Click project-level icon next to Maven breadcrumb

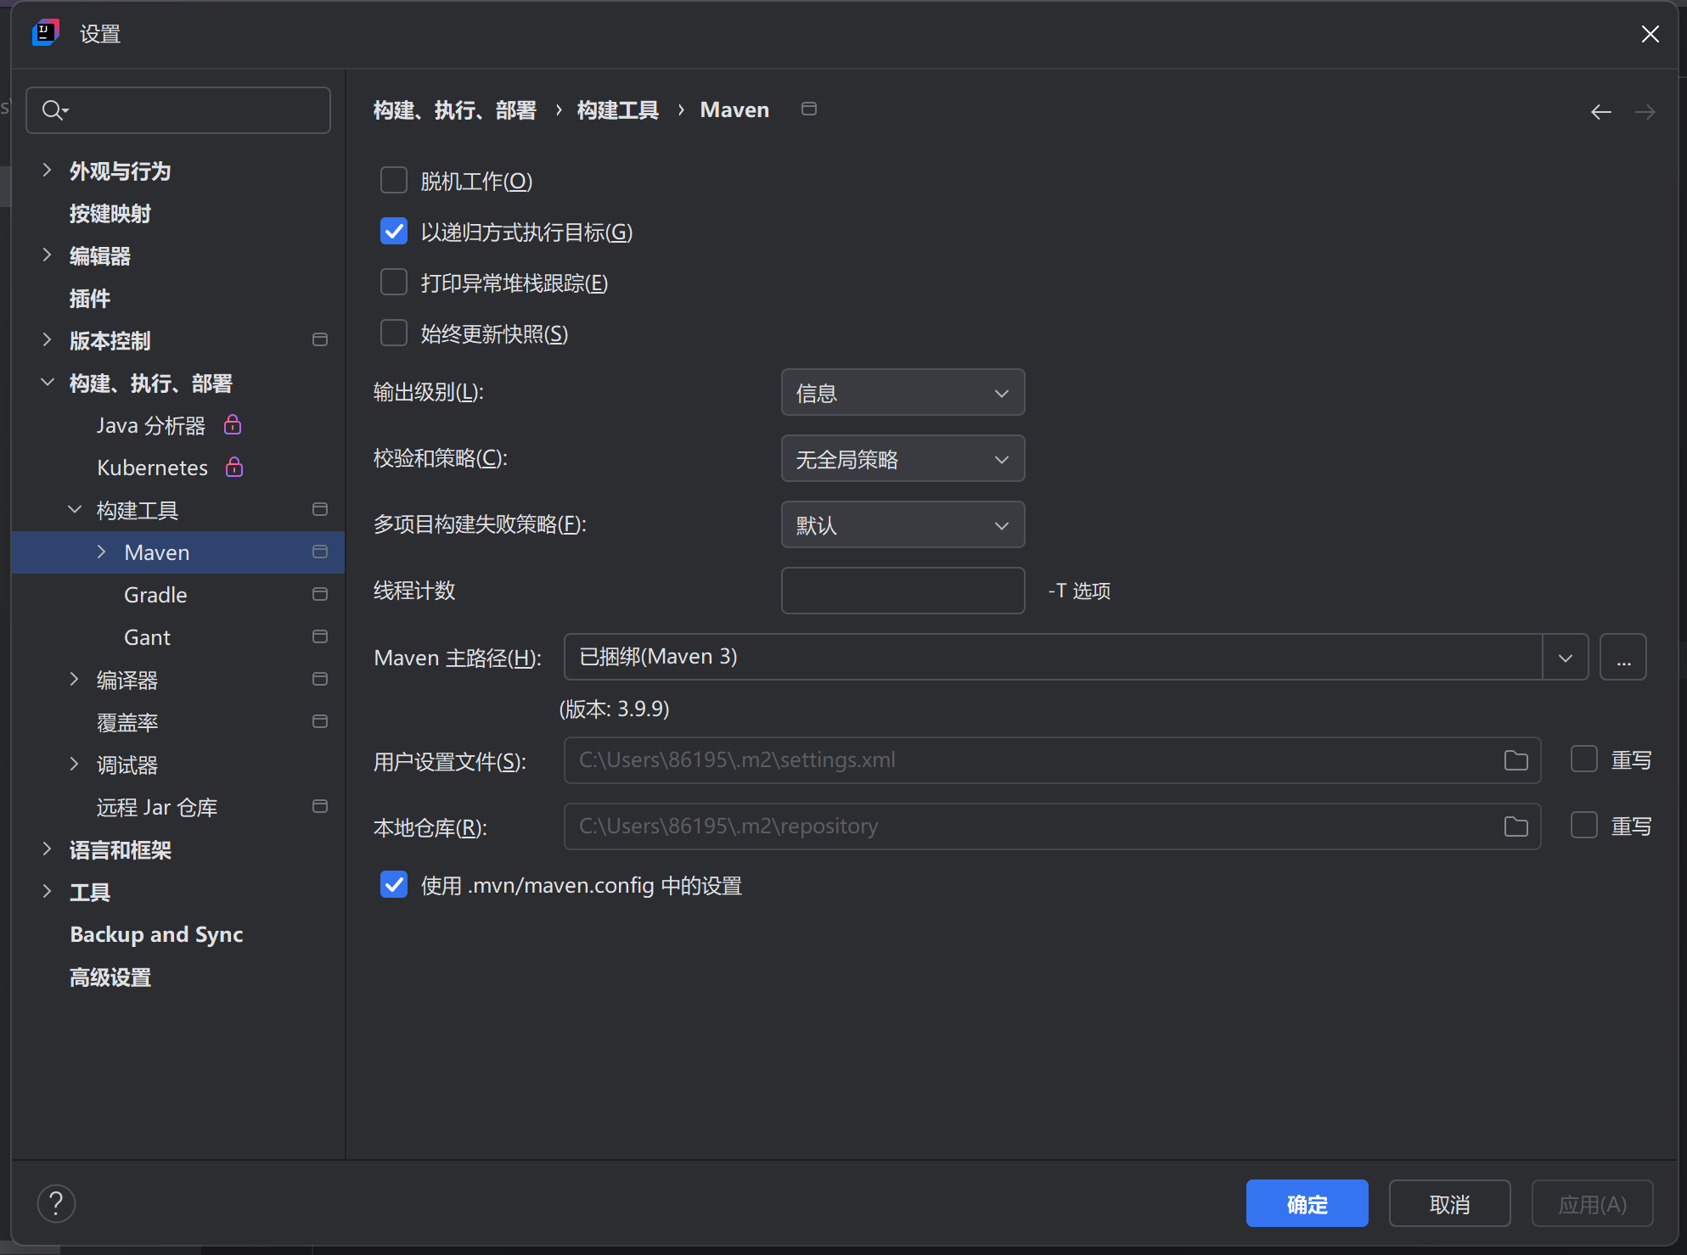(x=808, y=109)
